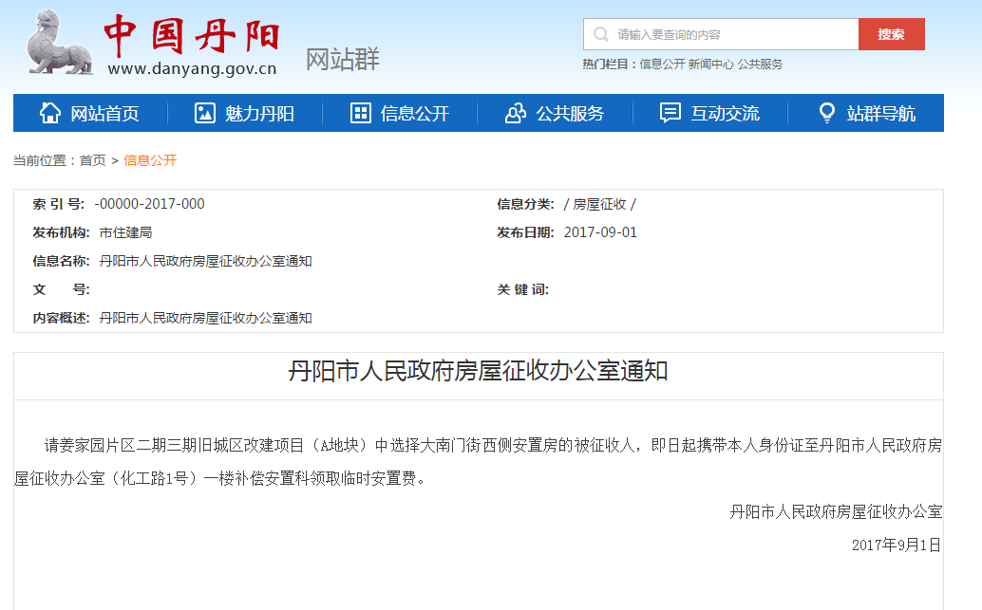Open 新闻中心 link in hot topics row
This screenshot has height=610, width=982.
pos(710,65)
